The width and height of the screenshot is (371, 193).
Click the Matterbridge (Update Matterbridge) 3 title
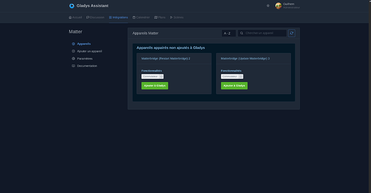pos(245,58)
